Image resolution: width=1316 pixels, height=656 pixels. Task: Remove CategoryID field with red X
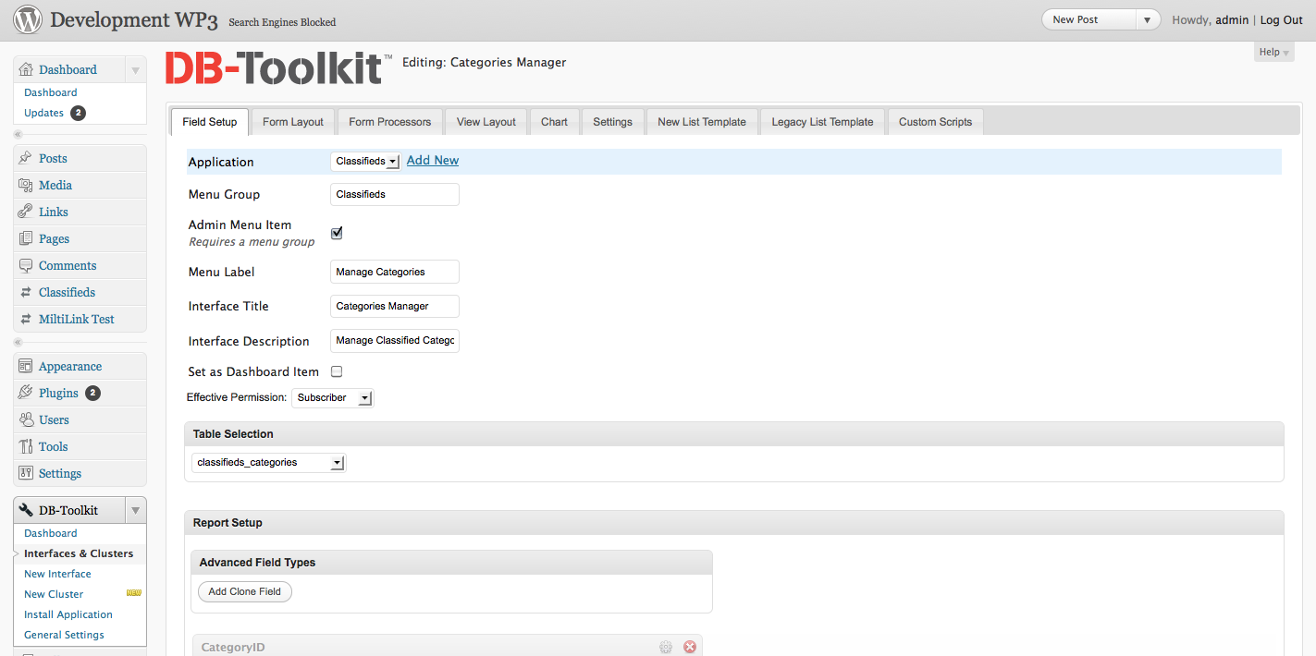690,647
